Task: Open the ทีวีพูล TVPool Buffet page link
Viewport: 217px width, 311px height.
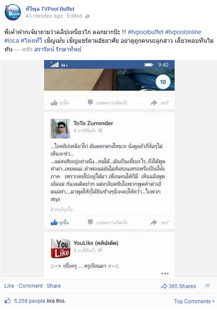Action: tap(50, 9)
